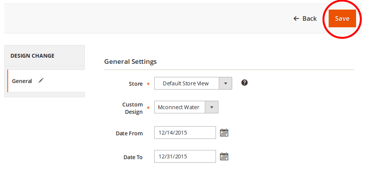
Task: Click the Design Change panel header
Action: click(x=32, y=56)
